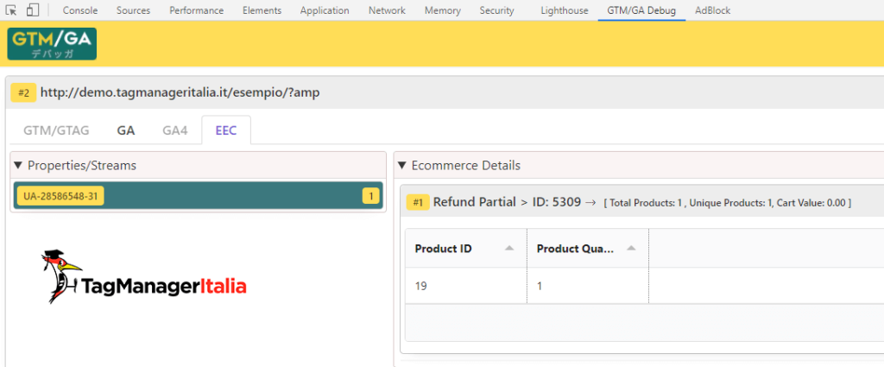This screenshot has width=884, height=367.
Task: Click the #2 page badge
Action: (x=23, y=92)
